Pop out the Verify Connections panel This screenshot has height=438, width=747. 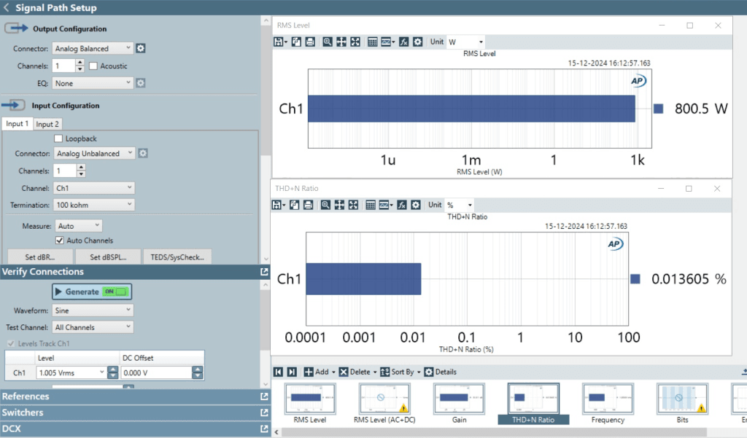point(263,272)
